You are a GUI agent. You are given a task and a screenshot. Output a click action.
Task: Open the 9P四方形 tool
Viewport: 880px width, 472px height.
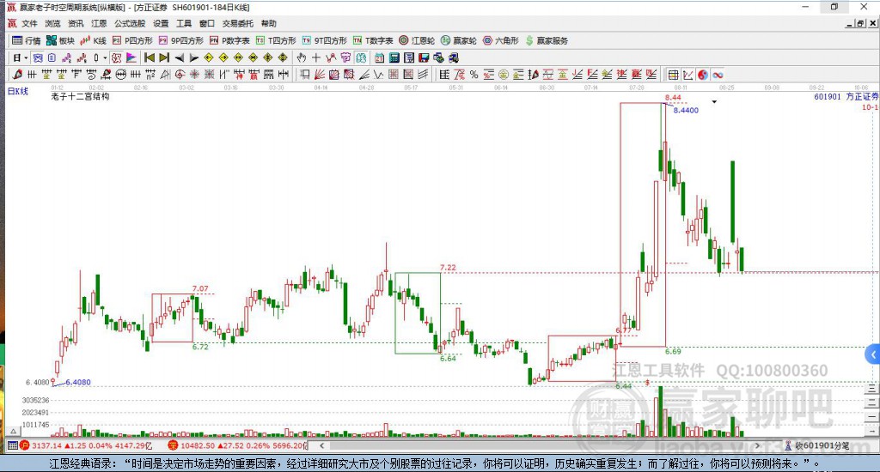pos(180,40)
